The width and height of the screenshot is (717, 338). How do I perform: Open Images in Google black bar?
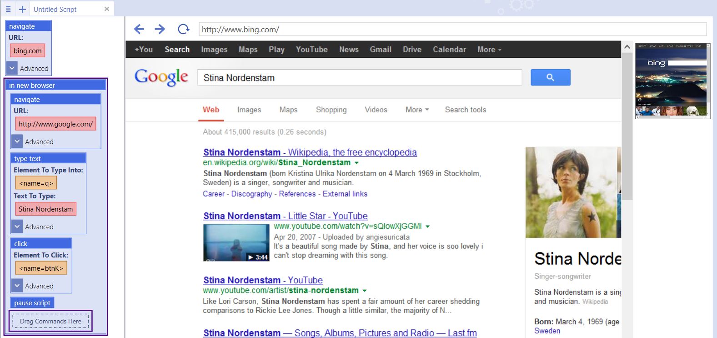[x=214, y=50]
